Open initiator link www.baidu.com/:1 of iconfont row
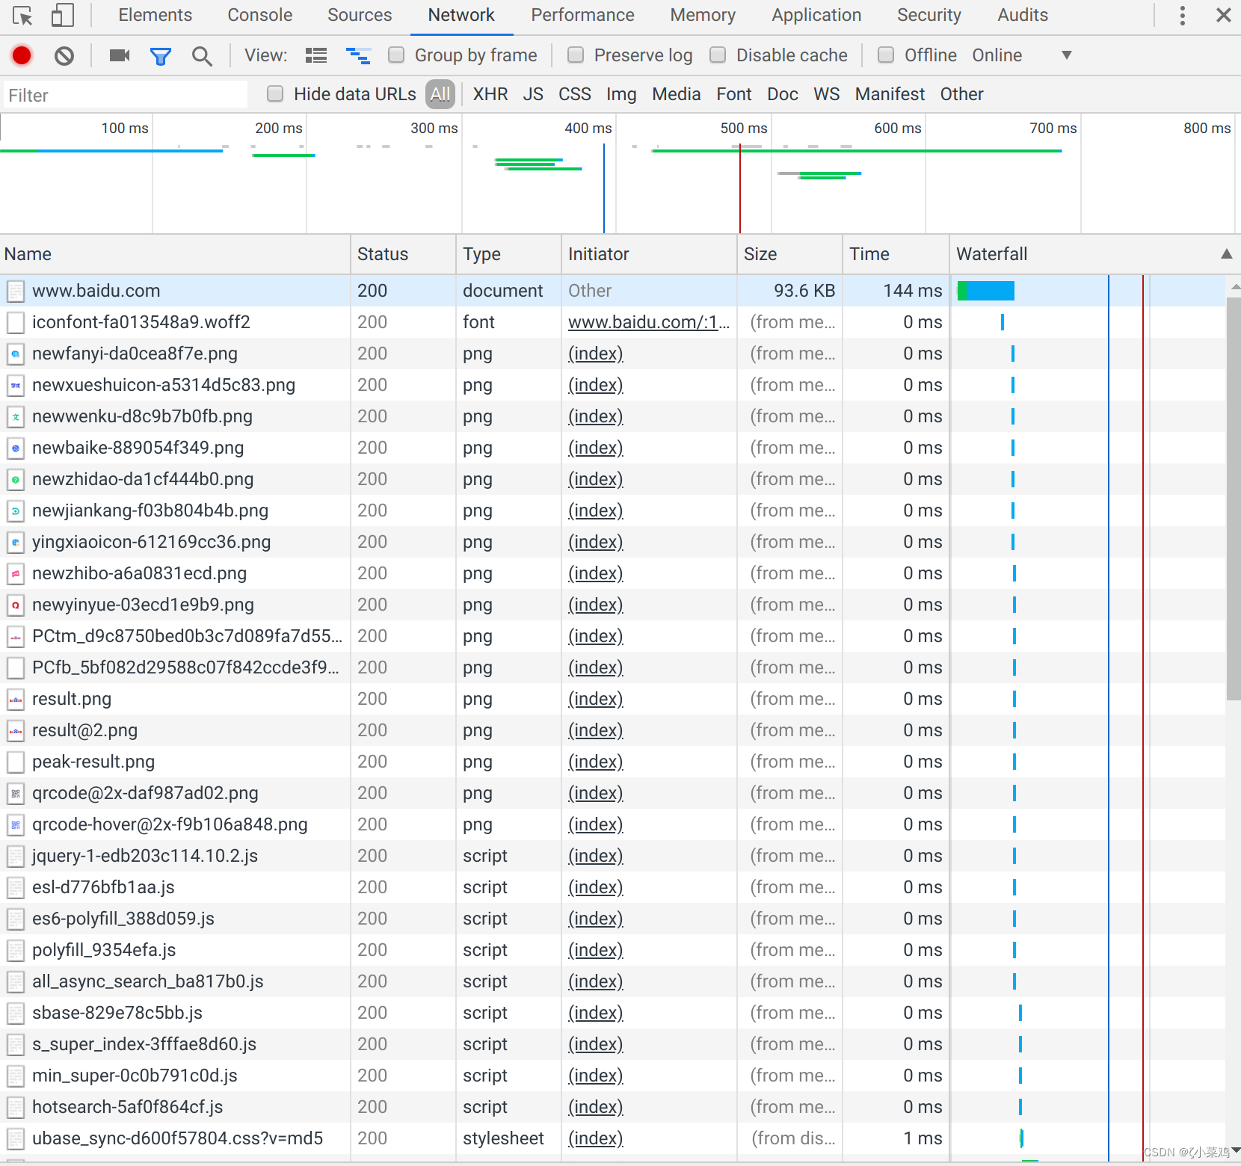 (x=648, y=322)
